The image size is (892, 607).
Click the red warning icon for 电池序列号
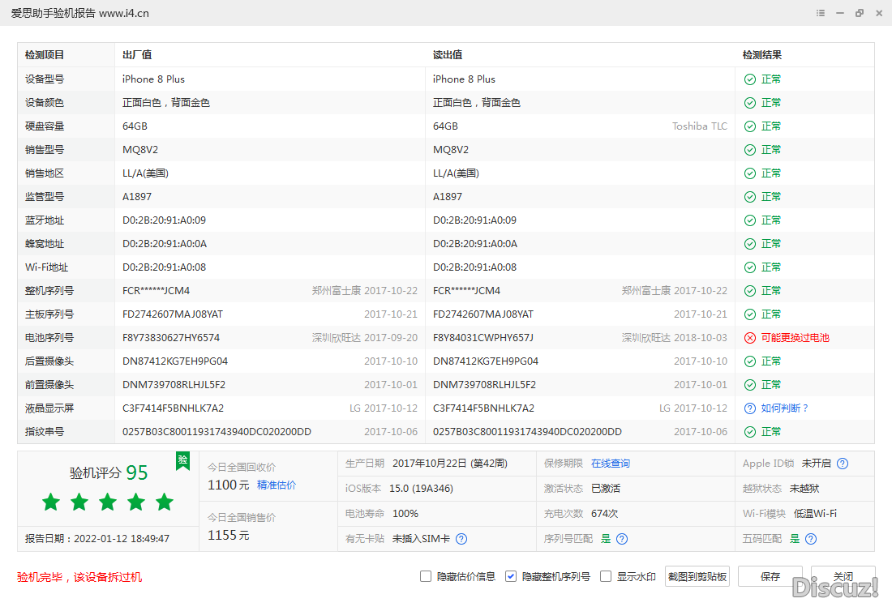[x=749, y=338]
